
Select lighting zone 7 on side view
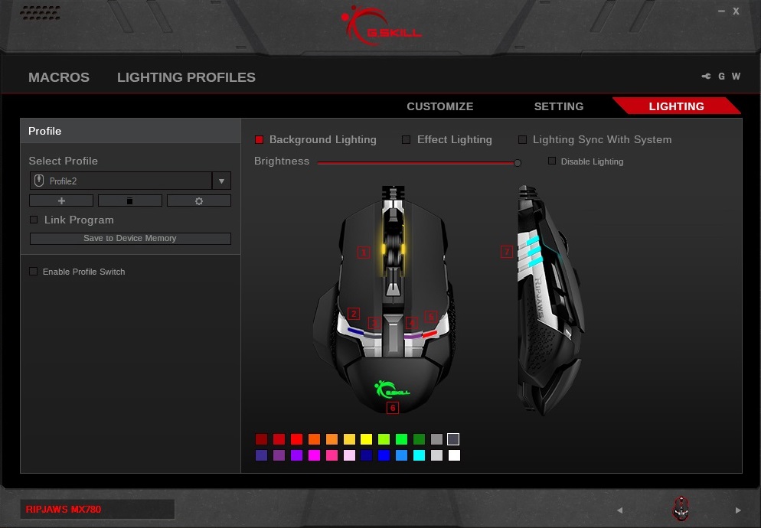(x=507, y=252)
